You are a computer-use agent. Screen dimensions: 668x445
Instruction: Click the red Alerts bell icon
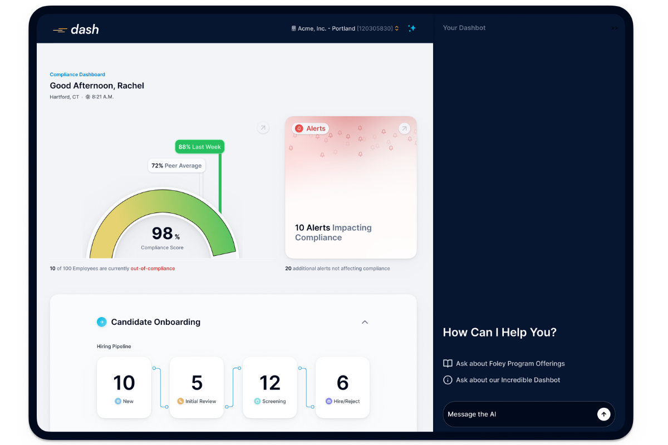pos(299,128)
